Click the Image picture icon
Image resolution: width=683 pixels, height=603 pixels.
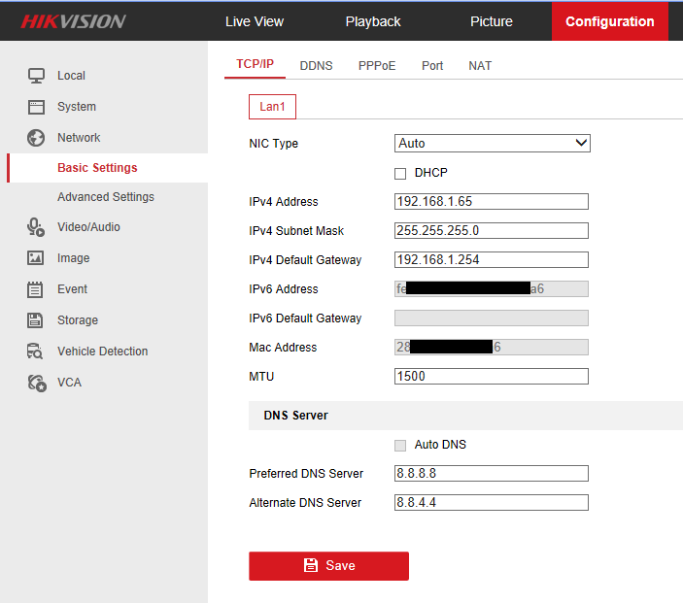(36, 258)
